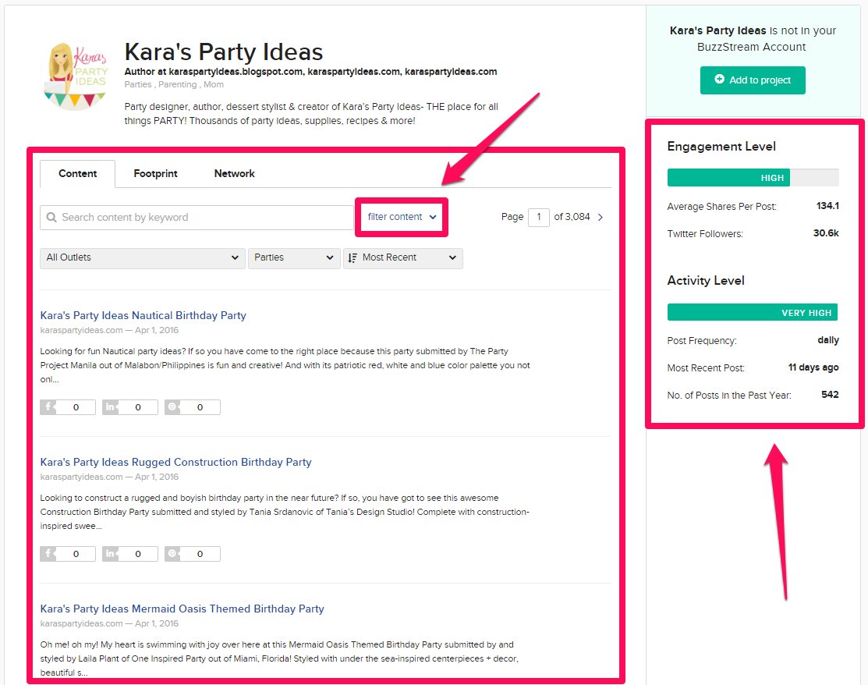The height and width of the screenshot is (685, 868).
Task: Open the Parties topic dropdown
Action: click(x=294, y=258)
